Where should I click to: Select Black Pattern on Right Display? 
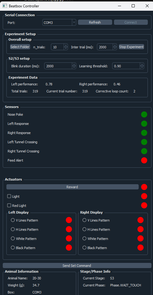point(84,248)
